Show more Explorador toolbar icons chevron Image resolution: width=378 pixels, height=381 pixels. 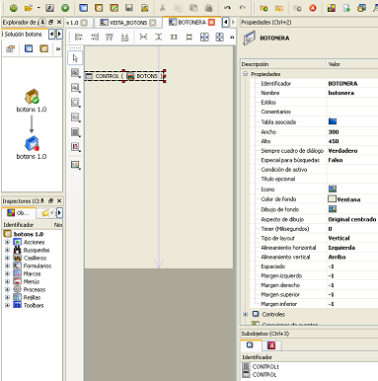58,49
